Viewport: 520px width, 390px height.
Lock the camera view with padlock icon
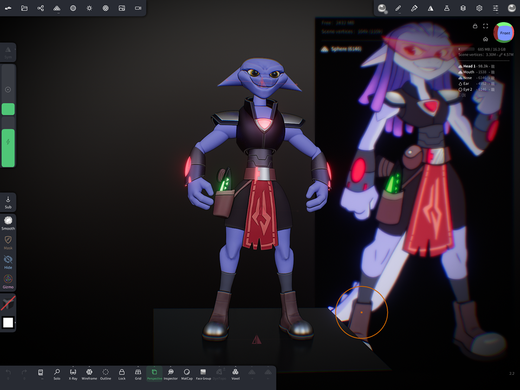click(475, 26)
